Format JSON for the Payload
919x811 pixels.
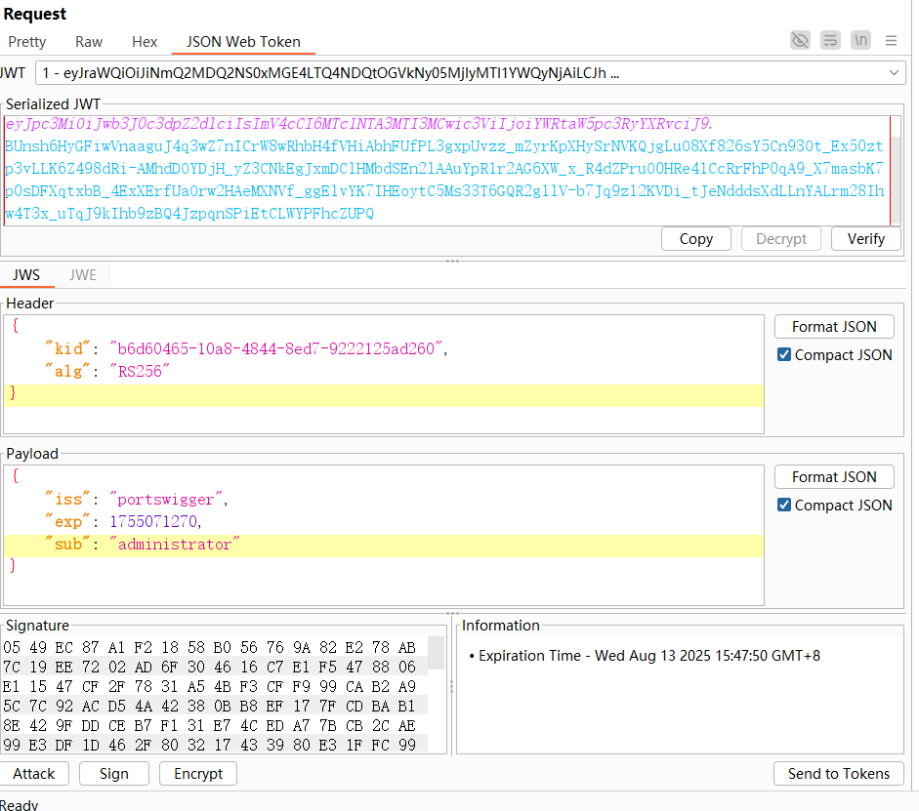(x=834, y=477)
